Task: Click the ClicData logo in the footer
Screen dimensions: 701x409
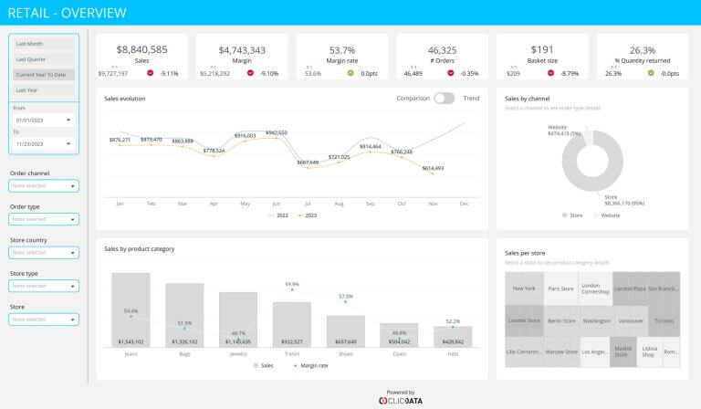Action: (400, 400)
